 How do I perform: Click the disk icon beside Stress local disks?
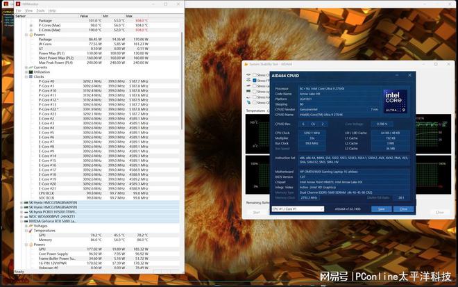pyautogui.click(x=248, y=97)
